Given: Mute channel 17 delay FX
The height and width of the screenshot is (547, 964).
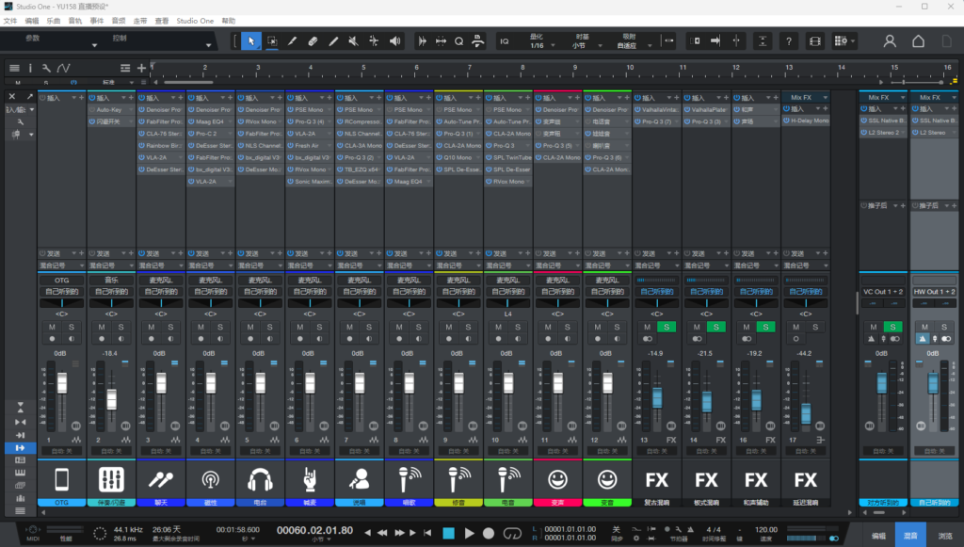Looking at the screenshot, I should [x=795, y=327].
